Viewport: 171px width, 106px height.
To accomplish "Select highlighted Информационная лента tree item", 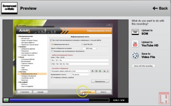I will pos(32,74).
